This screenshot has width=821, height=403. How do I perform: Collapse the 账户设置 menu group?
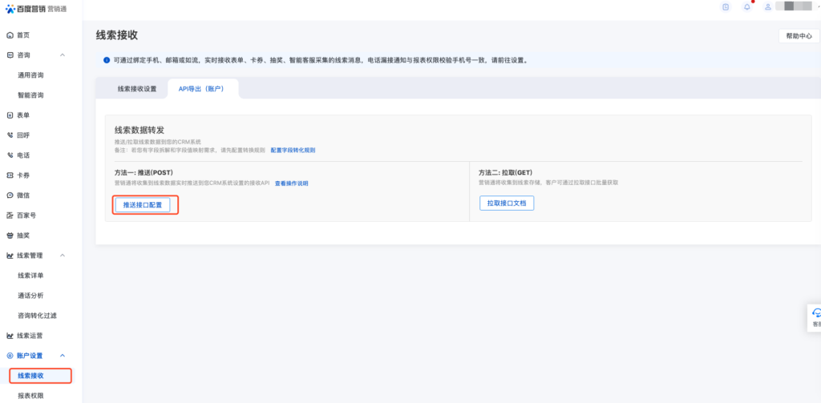point(63,355)
